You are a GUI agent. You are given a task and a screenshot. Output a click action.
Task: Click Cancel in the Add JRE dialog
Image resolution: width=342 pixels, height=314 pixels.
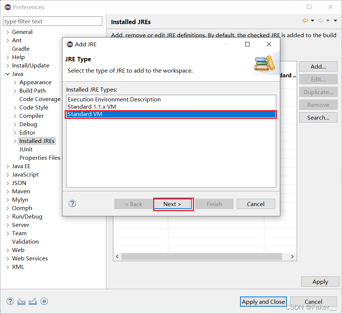(x=256, y=204)
